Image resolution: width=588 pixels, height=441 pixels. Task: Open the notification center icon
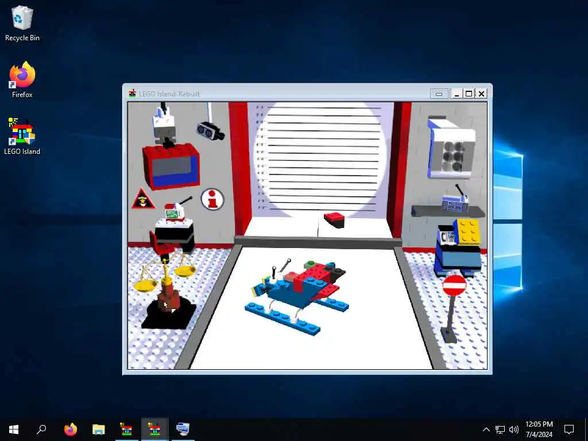coord(569,430)
